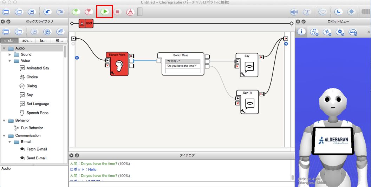Screen dimensions: 371x187
Task: Open Say box wrench parameters
Action: coord(242,74)
